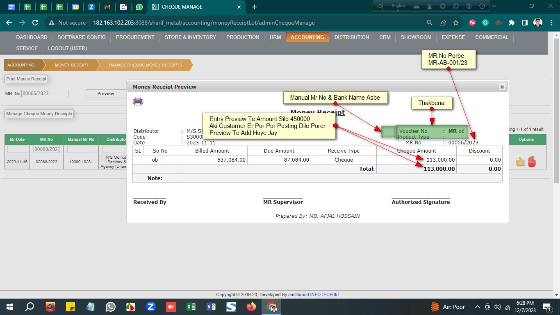Click the MR. No input field
The width and height of the screenshot is (560, 315).
tap(45, 94)
